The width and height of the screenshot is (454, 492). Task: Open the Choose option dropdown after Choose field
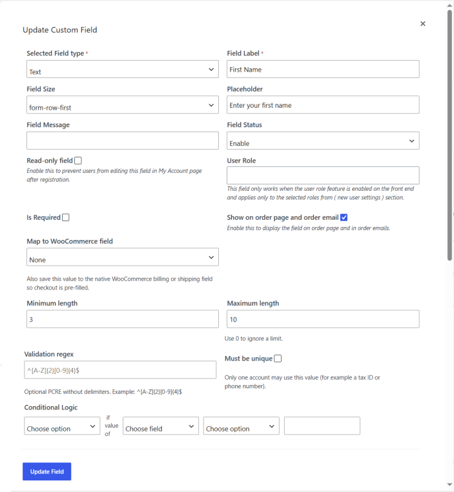coord(242,426)
